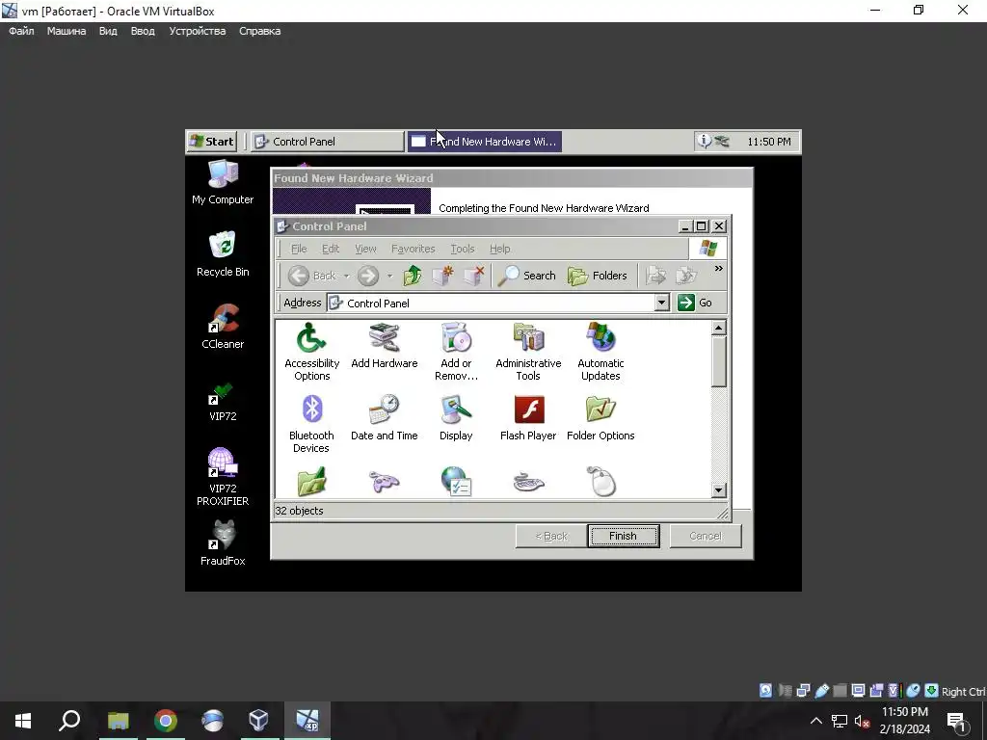Open the notifications action center icon
The height and width of the screenshot is (740, 987).
click(x=957, y=721)
